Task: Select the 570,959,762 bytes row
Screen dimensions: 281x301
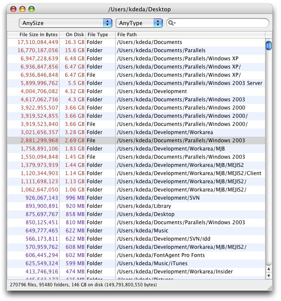Action: (x=136, y=247)
